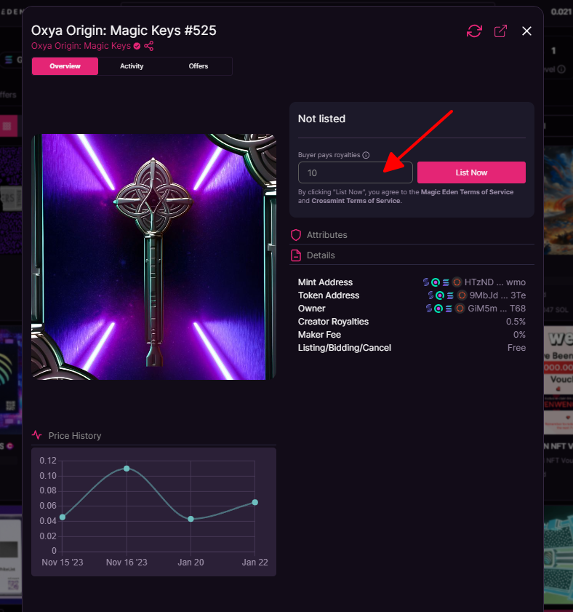Expand the Attributes section
Viewport: 573px width, 612px height.
click(x=412, y=235)
